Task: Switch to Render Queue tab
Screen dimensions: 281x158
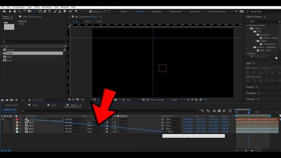Action: (12, 105)
